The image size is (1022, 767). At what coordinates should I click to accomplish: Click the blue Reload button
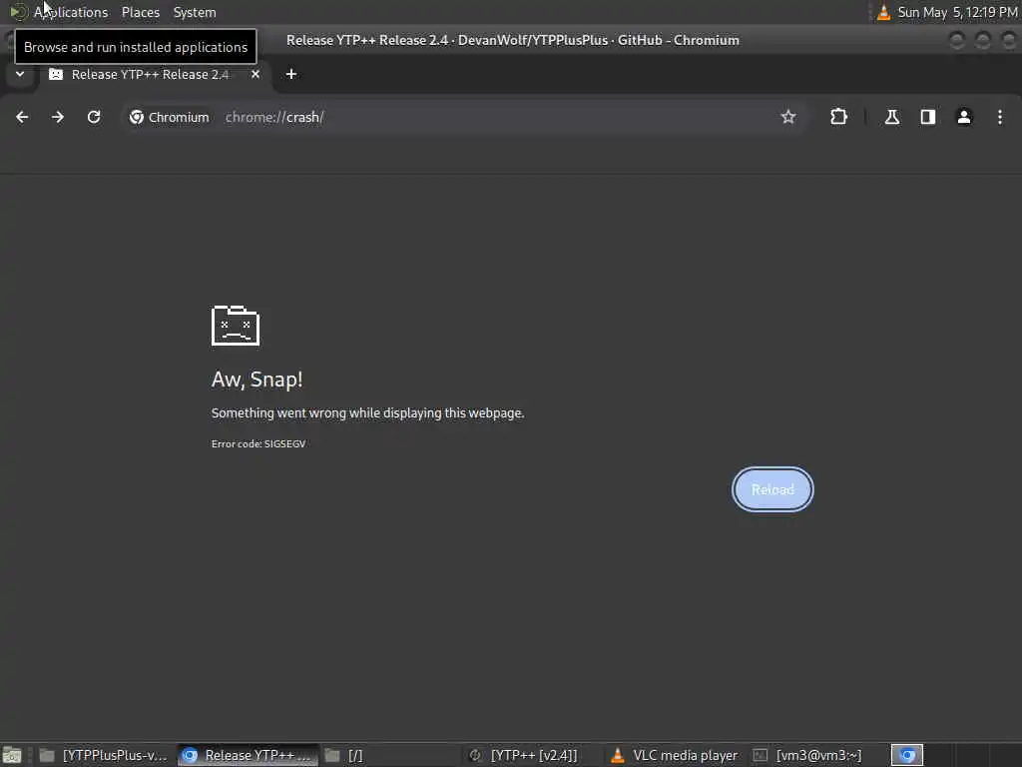[x=772, y=489]
